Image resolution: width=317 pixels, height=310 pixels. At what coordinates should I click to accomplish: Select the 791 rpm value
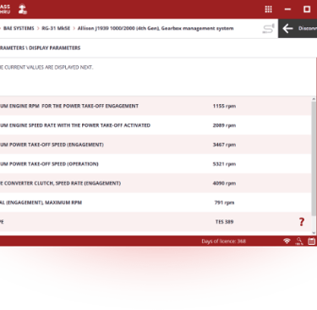[x=224, y=202]
